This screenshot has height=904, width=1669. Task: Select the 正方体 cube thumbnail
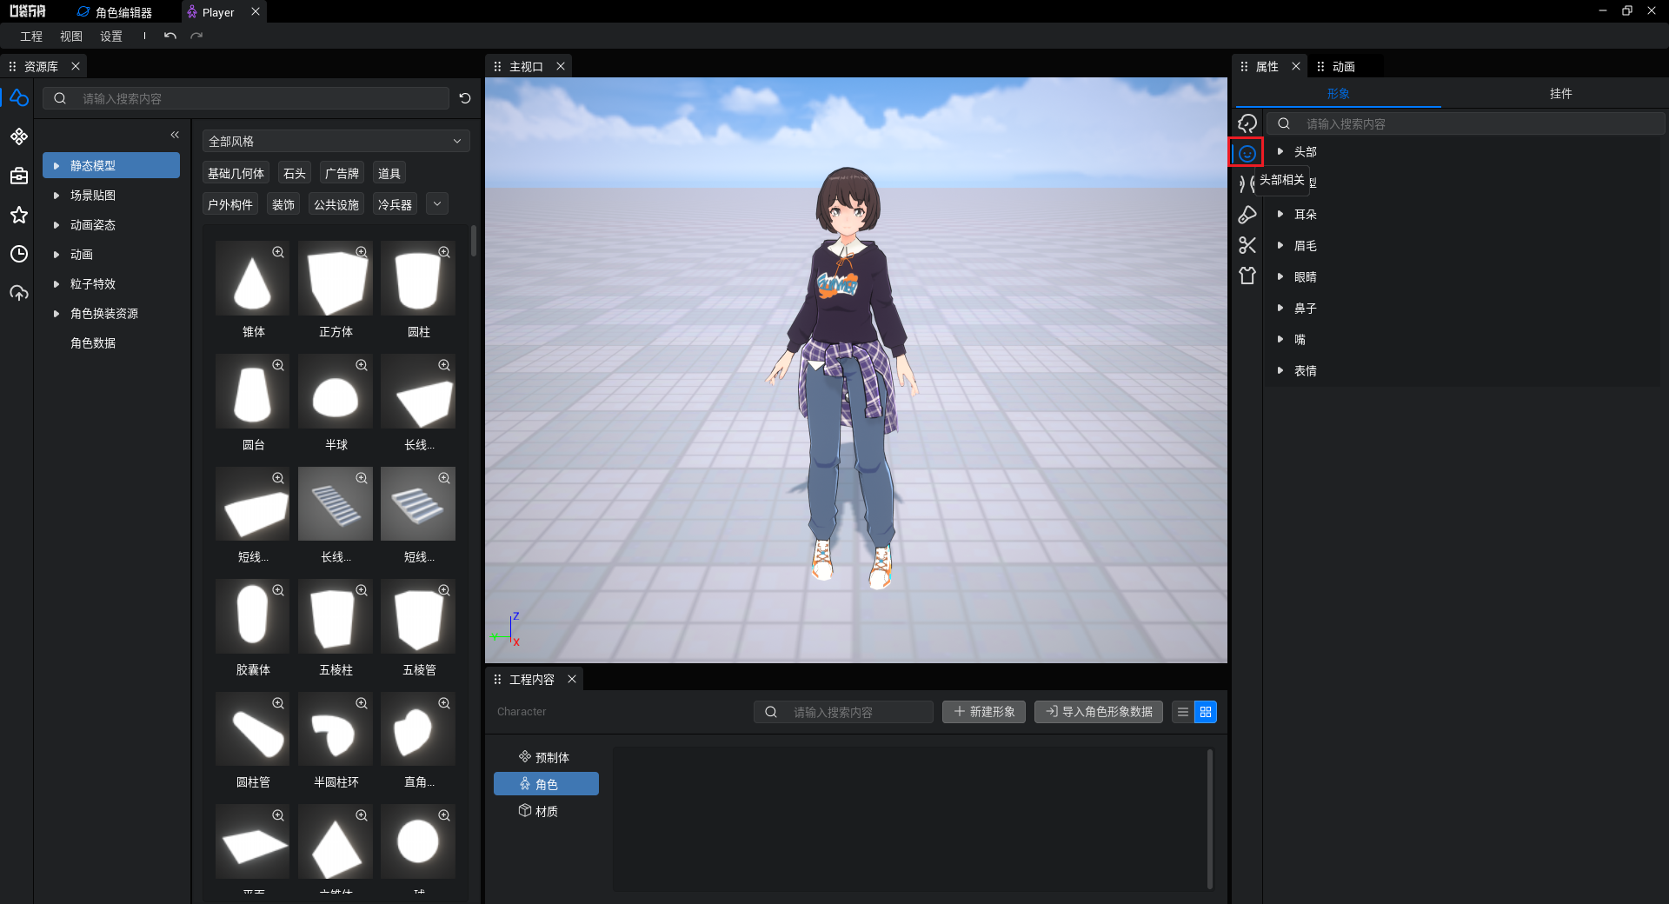pos(336,279)
